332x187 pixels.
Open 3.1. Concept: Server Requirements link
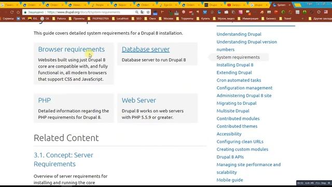(63, 159)
